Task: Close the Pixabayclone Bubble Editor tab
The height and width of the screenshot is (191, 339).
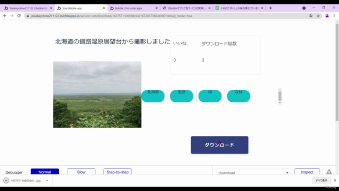Action: tap(51, 8)
